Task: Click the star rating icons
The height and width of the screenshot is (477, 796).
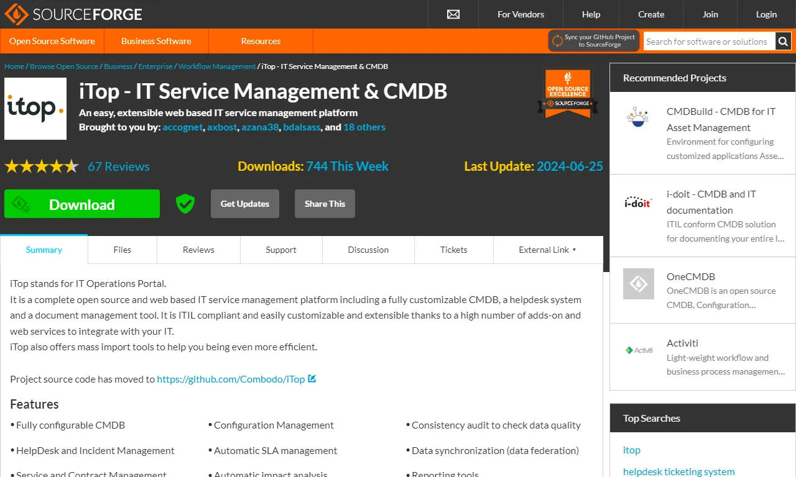Action: tap(42, 166)
